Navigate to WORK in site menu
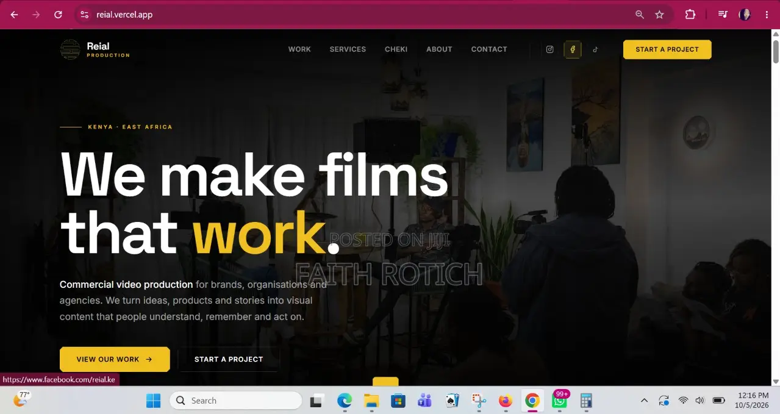 coord(299,49)
